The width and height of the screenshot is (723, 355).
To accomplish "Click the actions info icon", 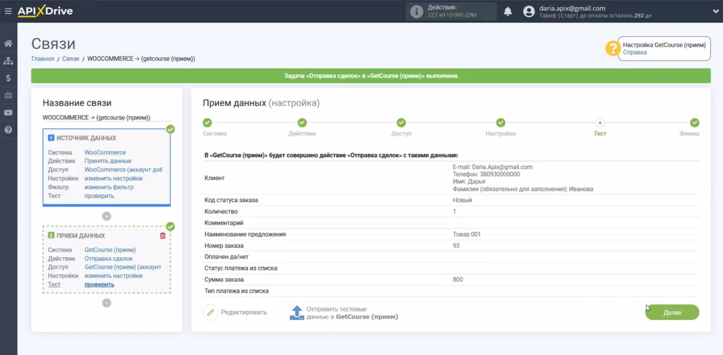I will pos(417,12).
